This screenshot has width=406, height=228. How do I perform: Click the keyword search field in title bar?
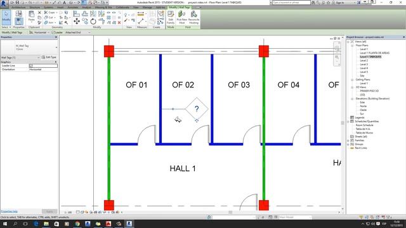click(291, 3)
